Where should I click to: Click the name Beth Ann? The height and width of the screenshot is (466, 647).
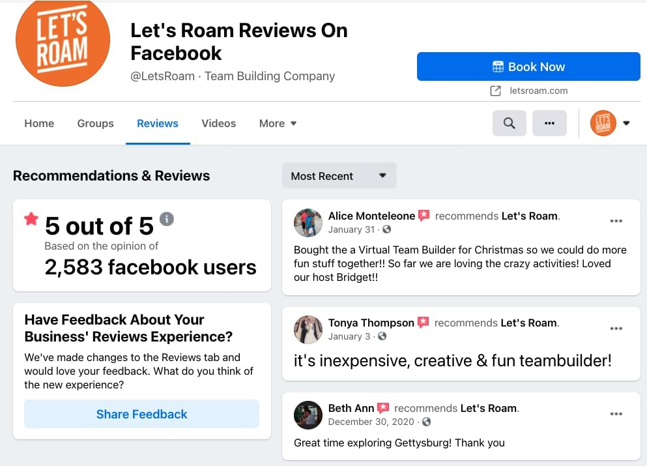pyautogui.click(x=351, y=408)
